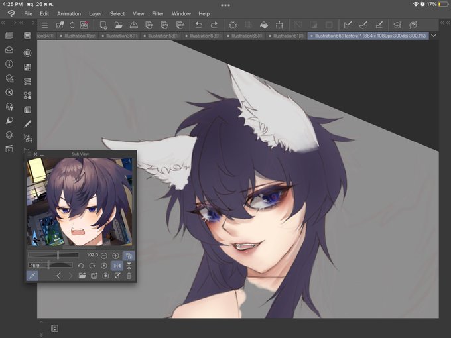Screen dimensions: 451x338
Task: Click the Clip Studio spiral launch icon
Action: tap(84, 25)
